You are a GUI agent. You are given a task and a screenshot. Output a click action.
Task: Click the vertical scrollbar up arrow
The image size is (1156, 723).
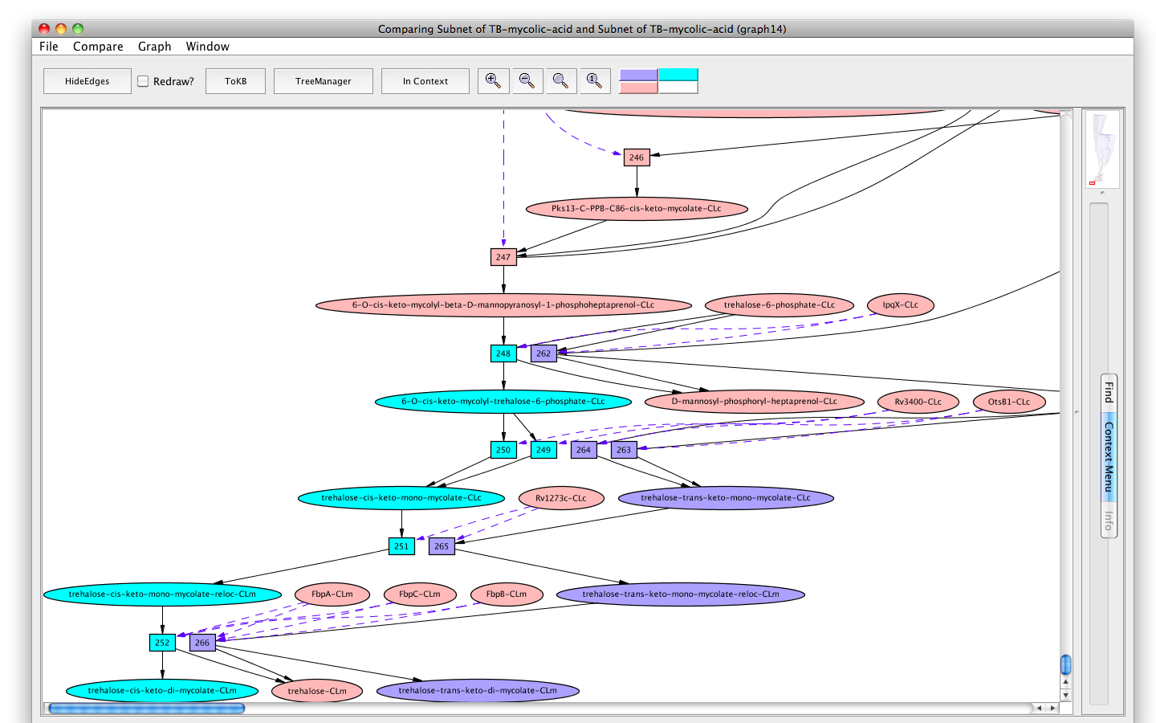tap(1066, 682)
